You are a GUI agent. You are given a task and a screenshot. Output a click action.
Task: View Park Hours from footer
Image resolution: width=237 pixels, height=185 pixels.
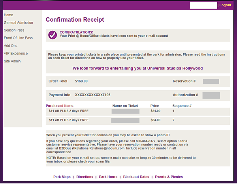[x=108, y=177]
